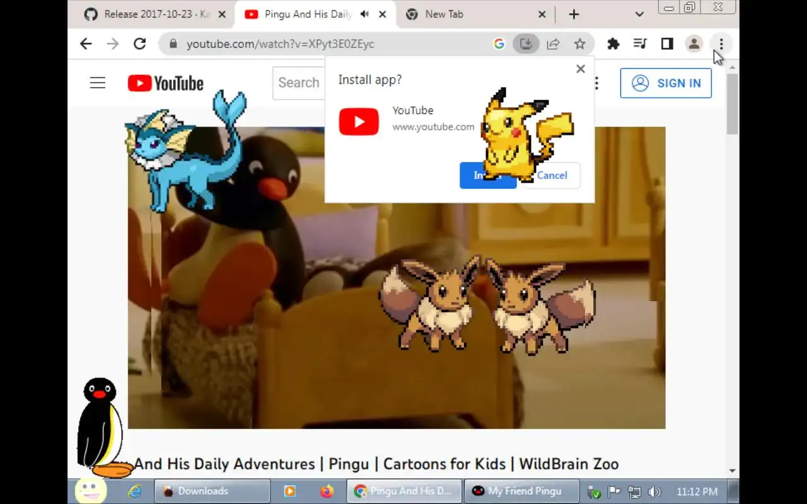Open the Chrome three-dot main menu
The width and height of the screenshot is (807, 504).
point(721,43)
